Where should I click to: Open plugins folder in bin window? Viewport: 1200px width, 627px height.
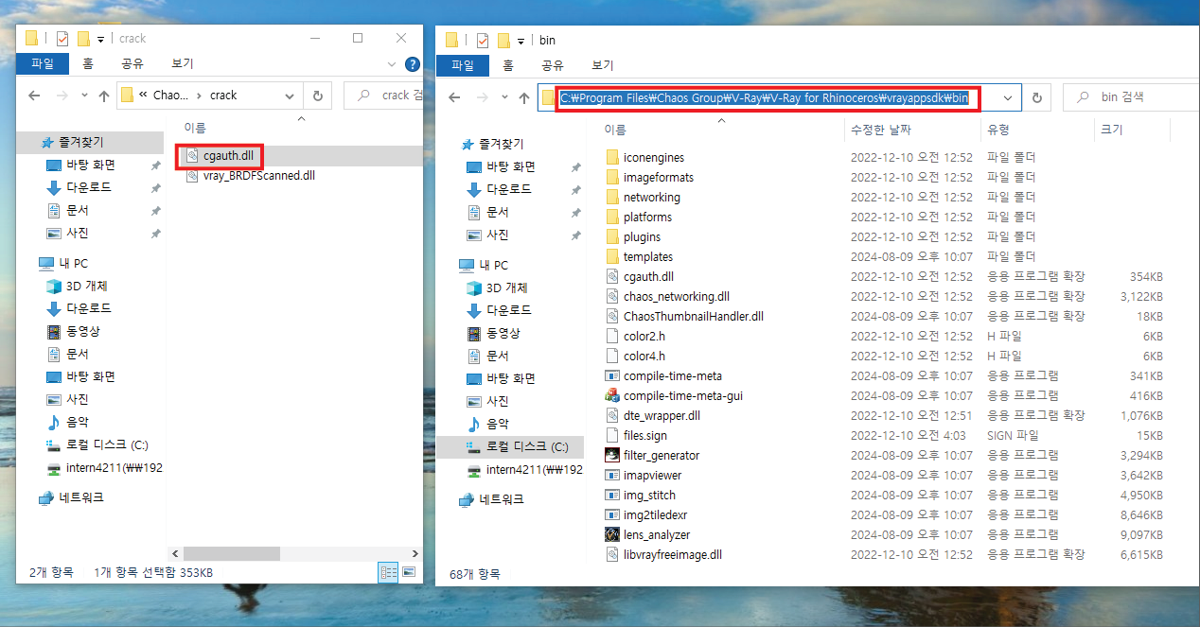click(x=642, y=236)
